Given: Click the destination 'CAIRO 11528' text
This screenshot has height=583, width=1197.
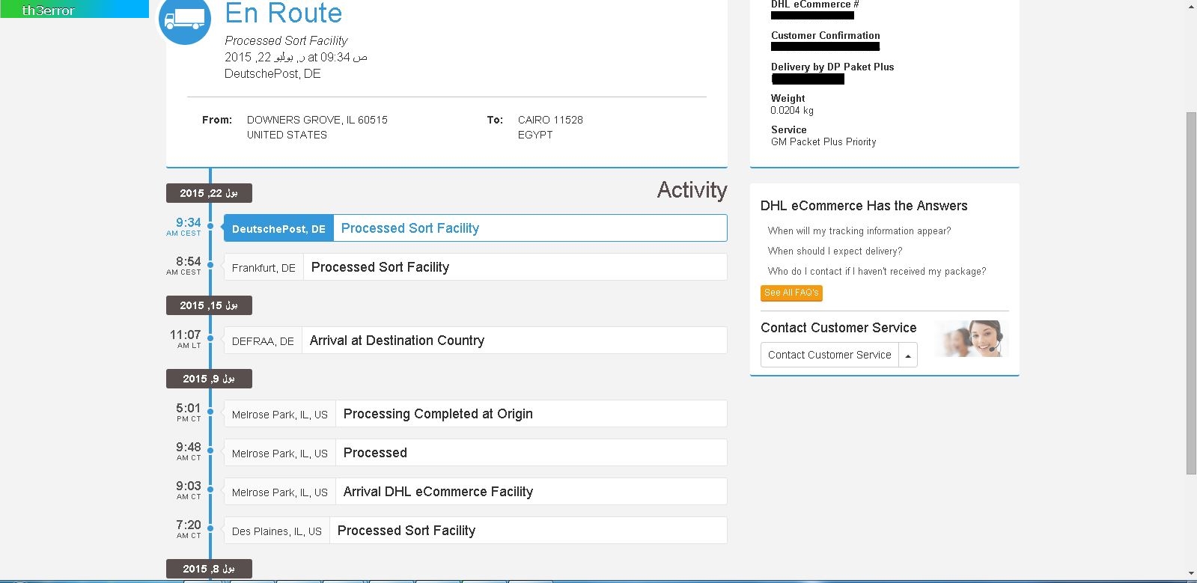Looking at the screenshot, I should click(x=550, y=120).
